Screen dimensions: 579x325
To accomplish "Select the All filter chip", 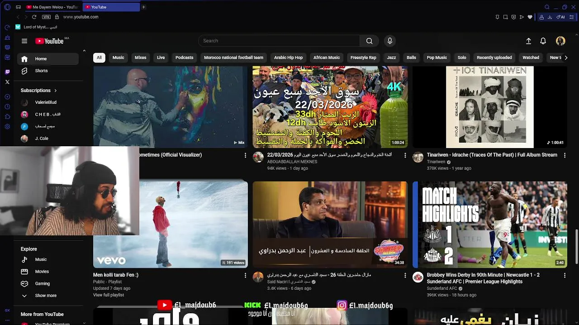I will (99, 58).
